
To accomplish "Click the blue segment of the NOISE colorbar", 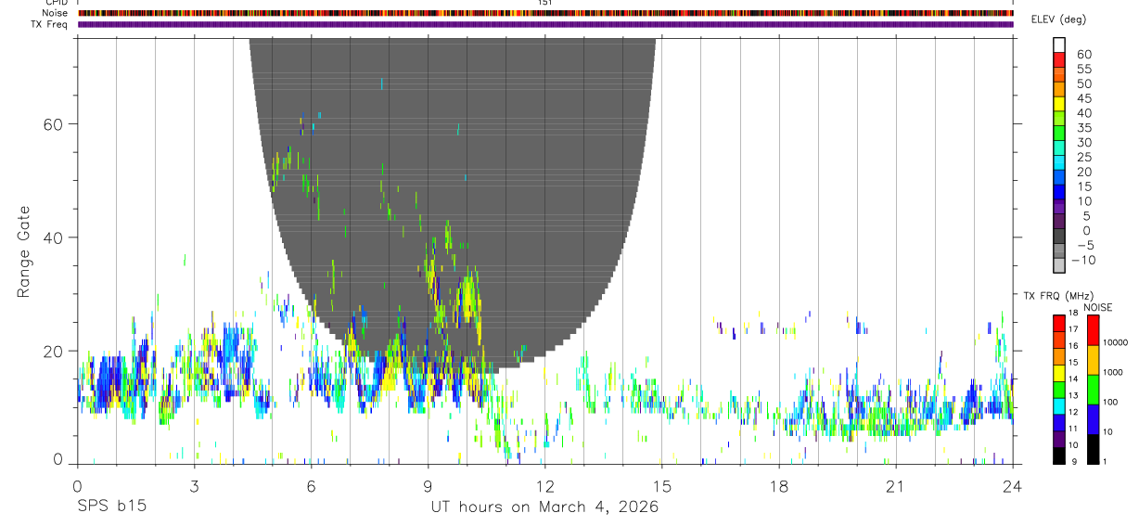I will point(1092,419).
